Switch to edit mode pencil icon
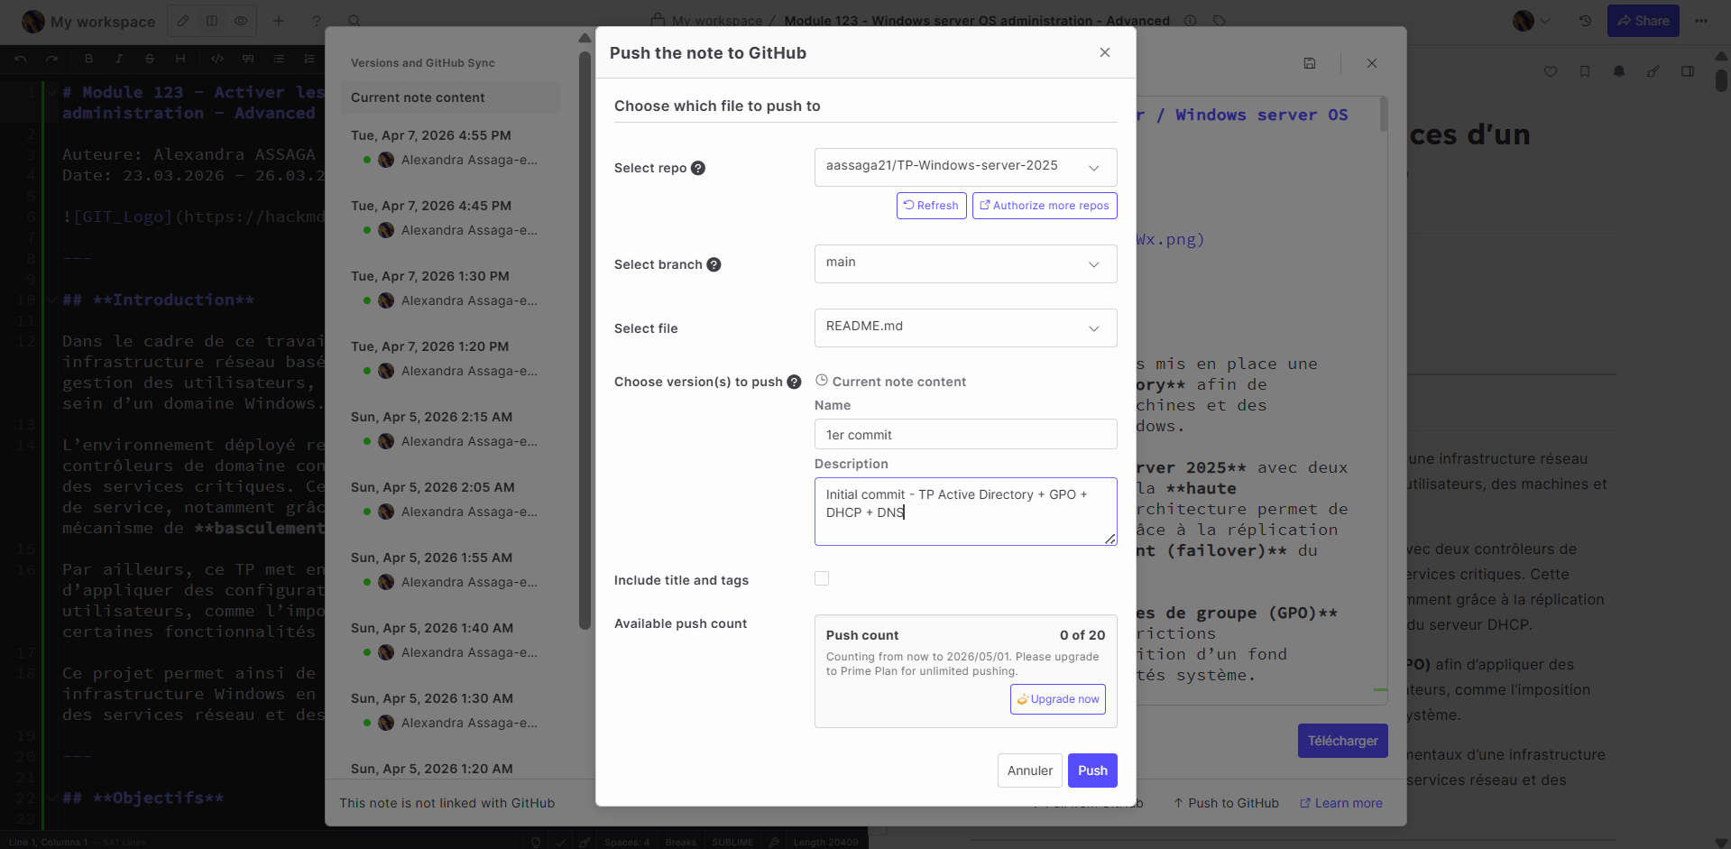The image size is (1731, 849). point(183,21)
